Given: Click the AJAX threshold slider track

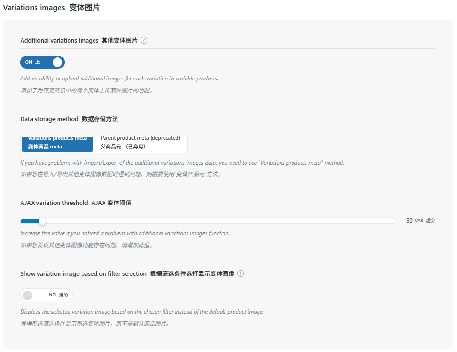Looking at the screenshot, I should coord(208,221).
